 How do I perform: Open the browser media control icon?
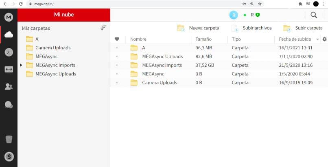(x=308, y=4)
